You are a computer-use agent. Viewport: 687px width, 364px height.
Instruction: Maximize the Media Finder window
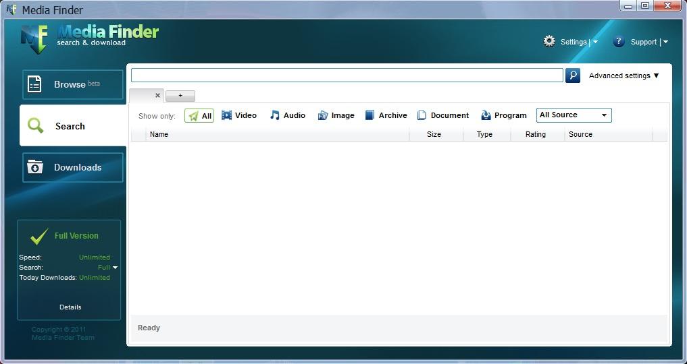coord(645,5)
